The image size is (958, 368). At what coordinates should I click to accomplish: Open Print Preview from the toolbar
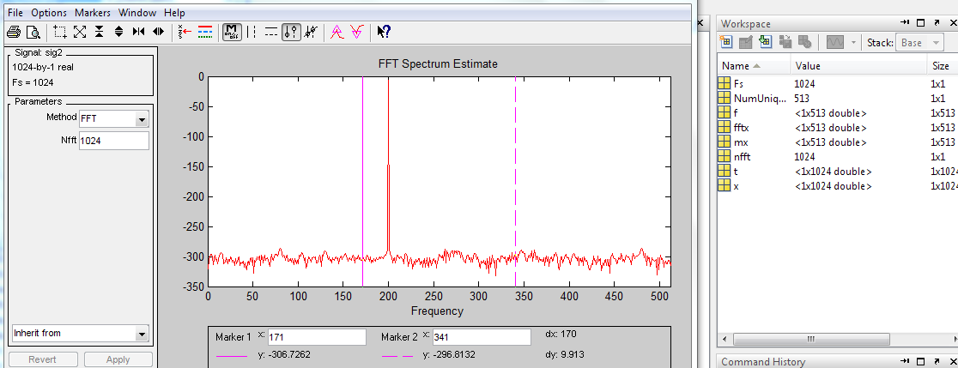click(33, 32)
